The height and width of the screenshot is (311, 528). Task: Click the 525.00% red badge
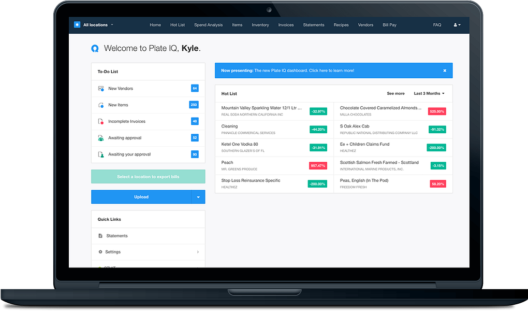(x=437, y=111)
